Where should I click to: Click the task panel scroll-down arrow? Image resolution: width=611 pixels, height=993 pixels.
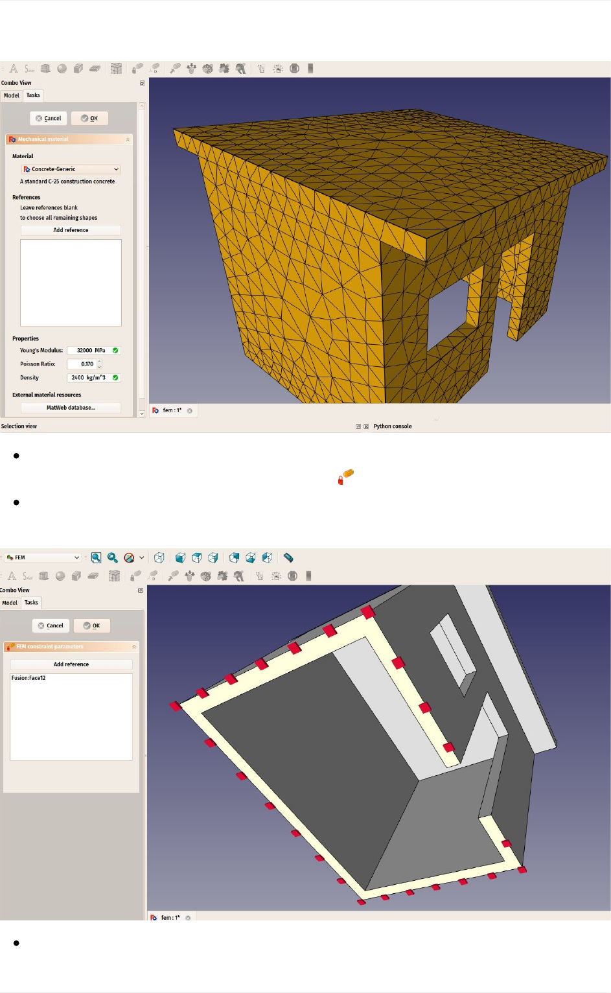(x=142, y=414)
